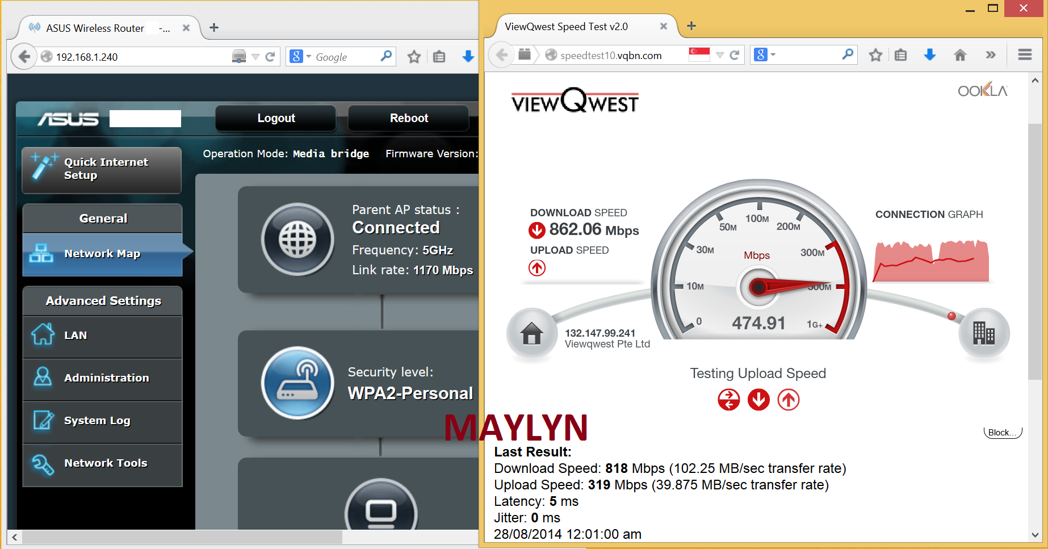
Task: Click the combined upload/download test icon
Action: pyautogui.click(x=728, y=400)
